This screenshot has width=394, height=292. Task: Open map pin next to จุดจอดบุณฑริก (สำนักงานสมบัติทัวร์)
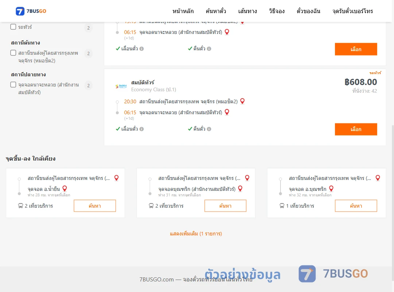pos(240,189)
